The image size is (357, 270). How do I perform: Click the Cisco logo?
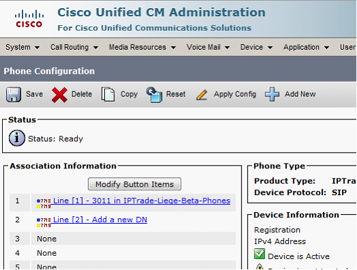pos(29,18)
